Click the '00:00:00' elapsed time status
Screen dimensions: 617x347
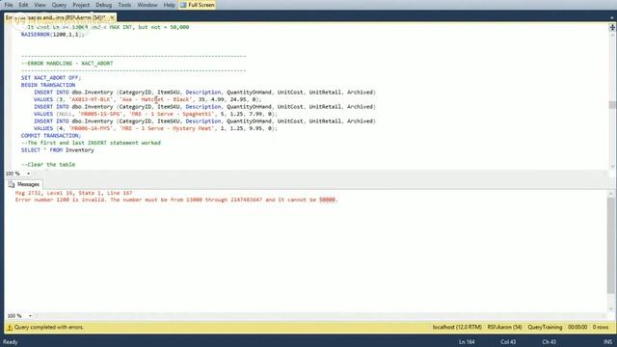tap(577, 328)
